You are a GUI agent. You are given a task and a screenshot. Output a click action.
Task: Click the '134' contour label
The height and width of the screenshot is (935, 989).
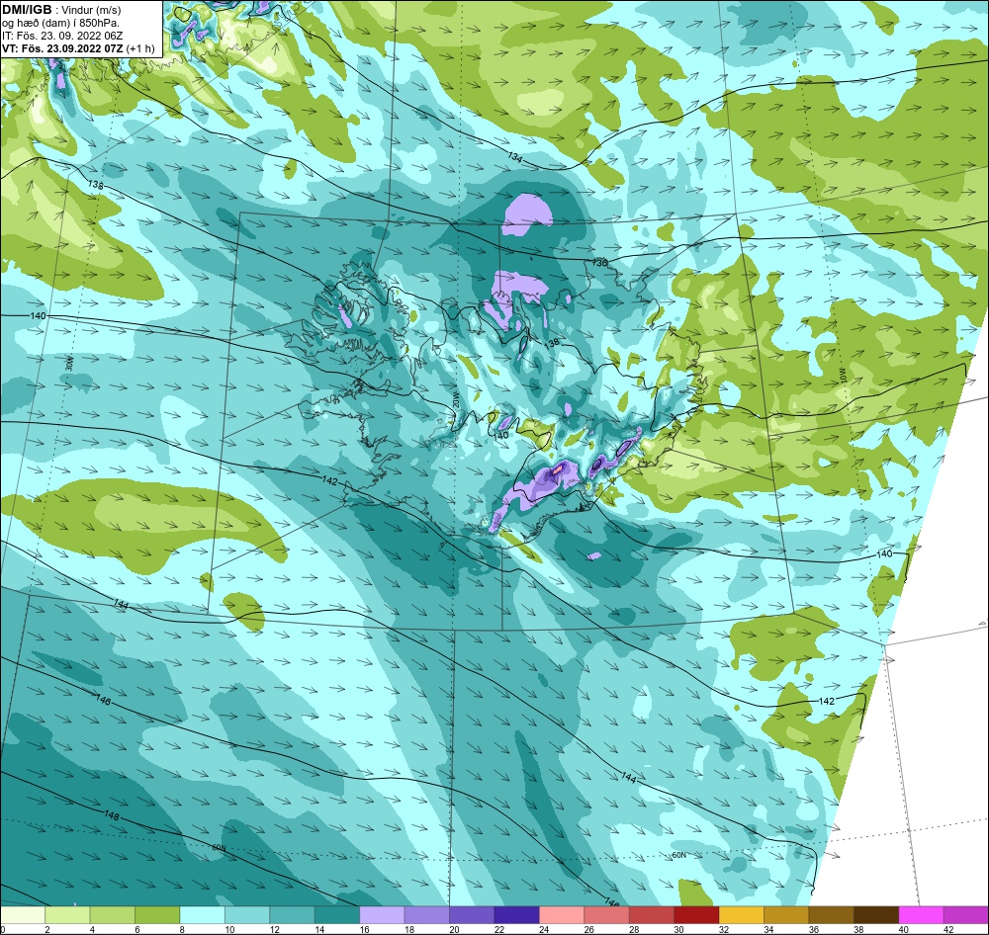click(x=515, y=159)
